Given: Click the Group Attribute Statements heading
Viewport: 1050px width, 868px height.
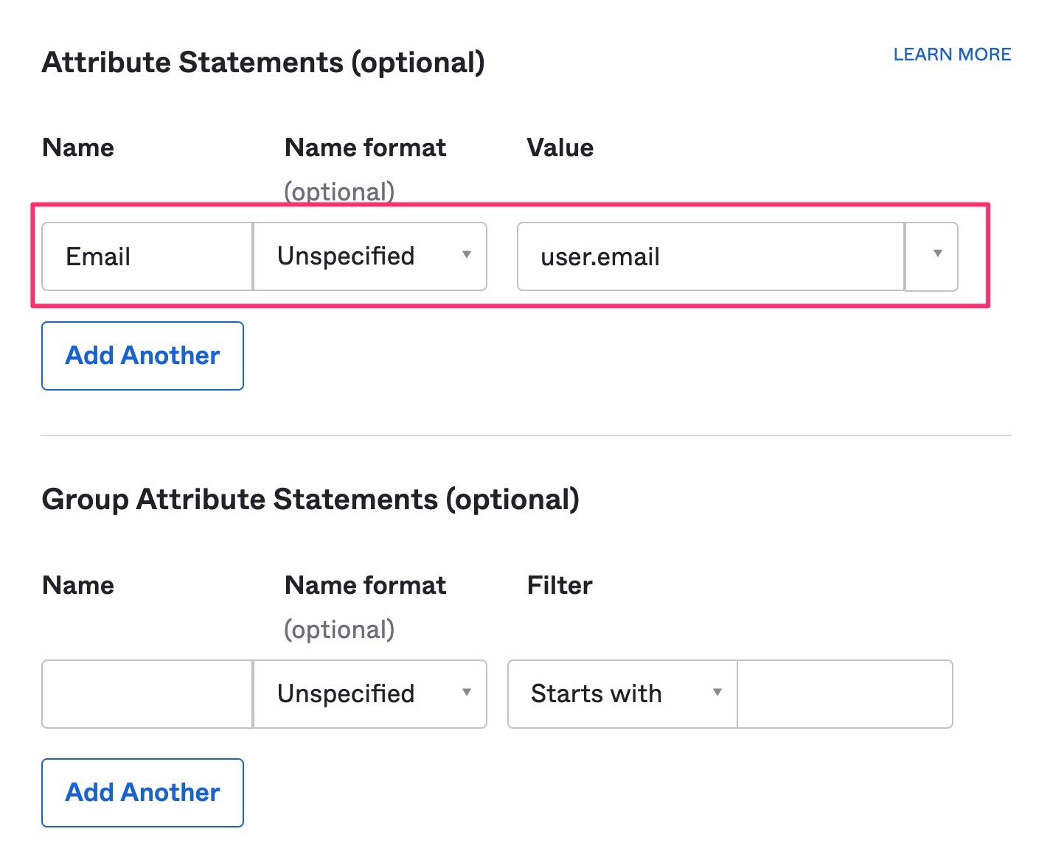Looking at the screenshot, I should 310,499.
